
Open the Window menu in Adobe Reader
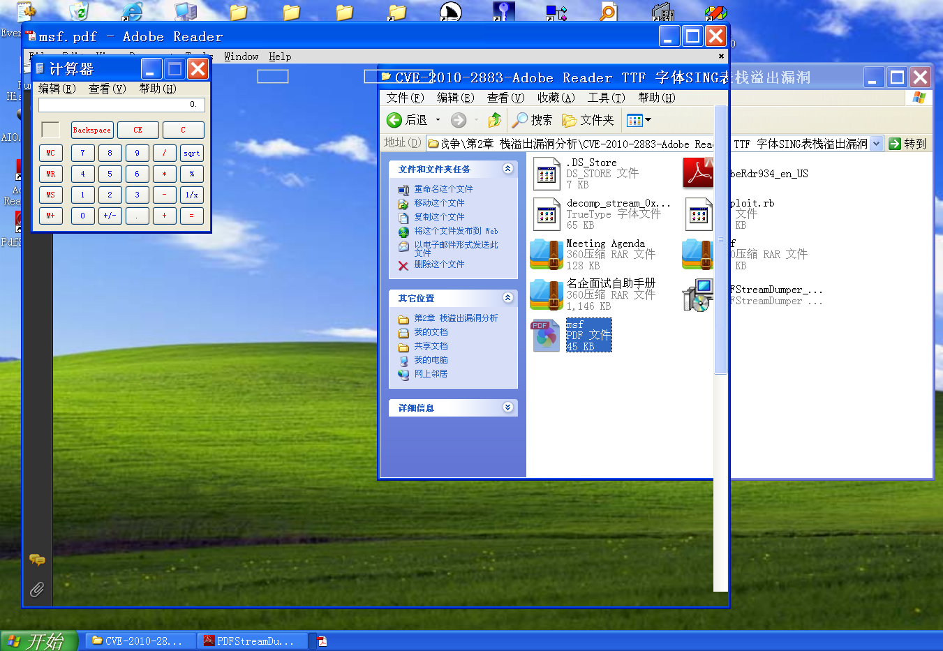tap(241, 57)
